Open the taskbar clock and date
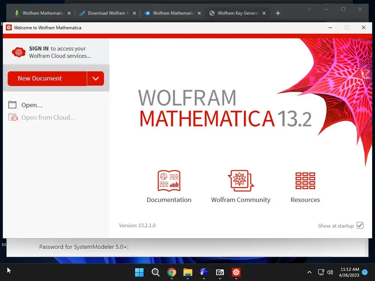The height and width of the screenshot is (281, 375). [x=349, y=272]
